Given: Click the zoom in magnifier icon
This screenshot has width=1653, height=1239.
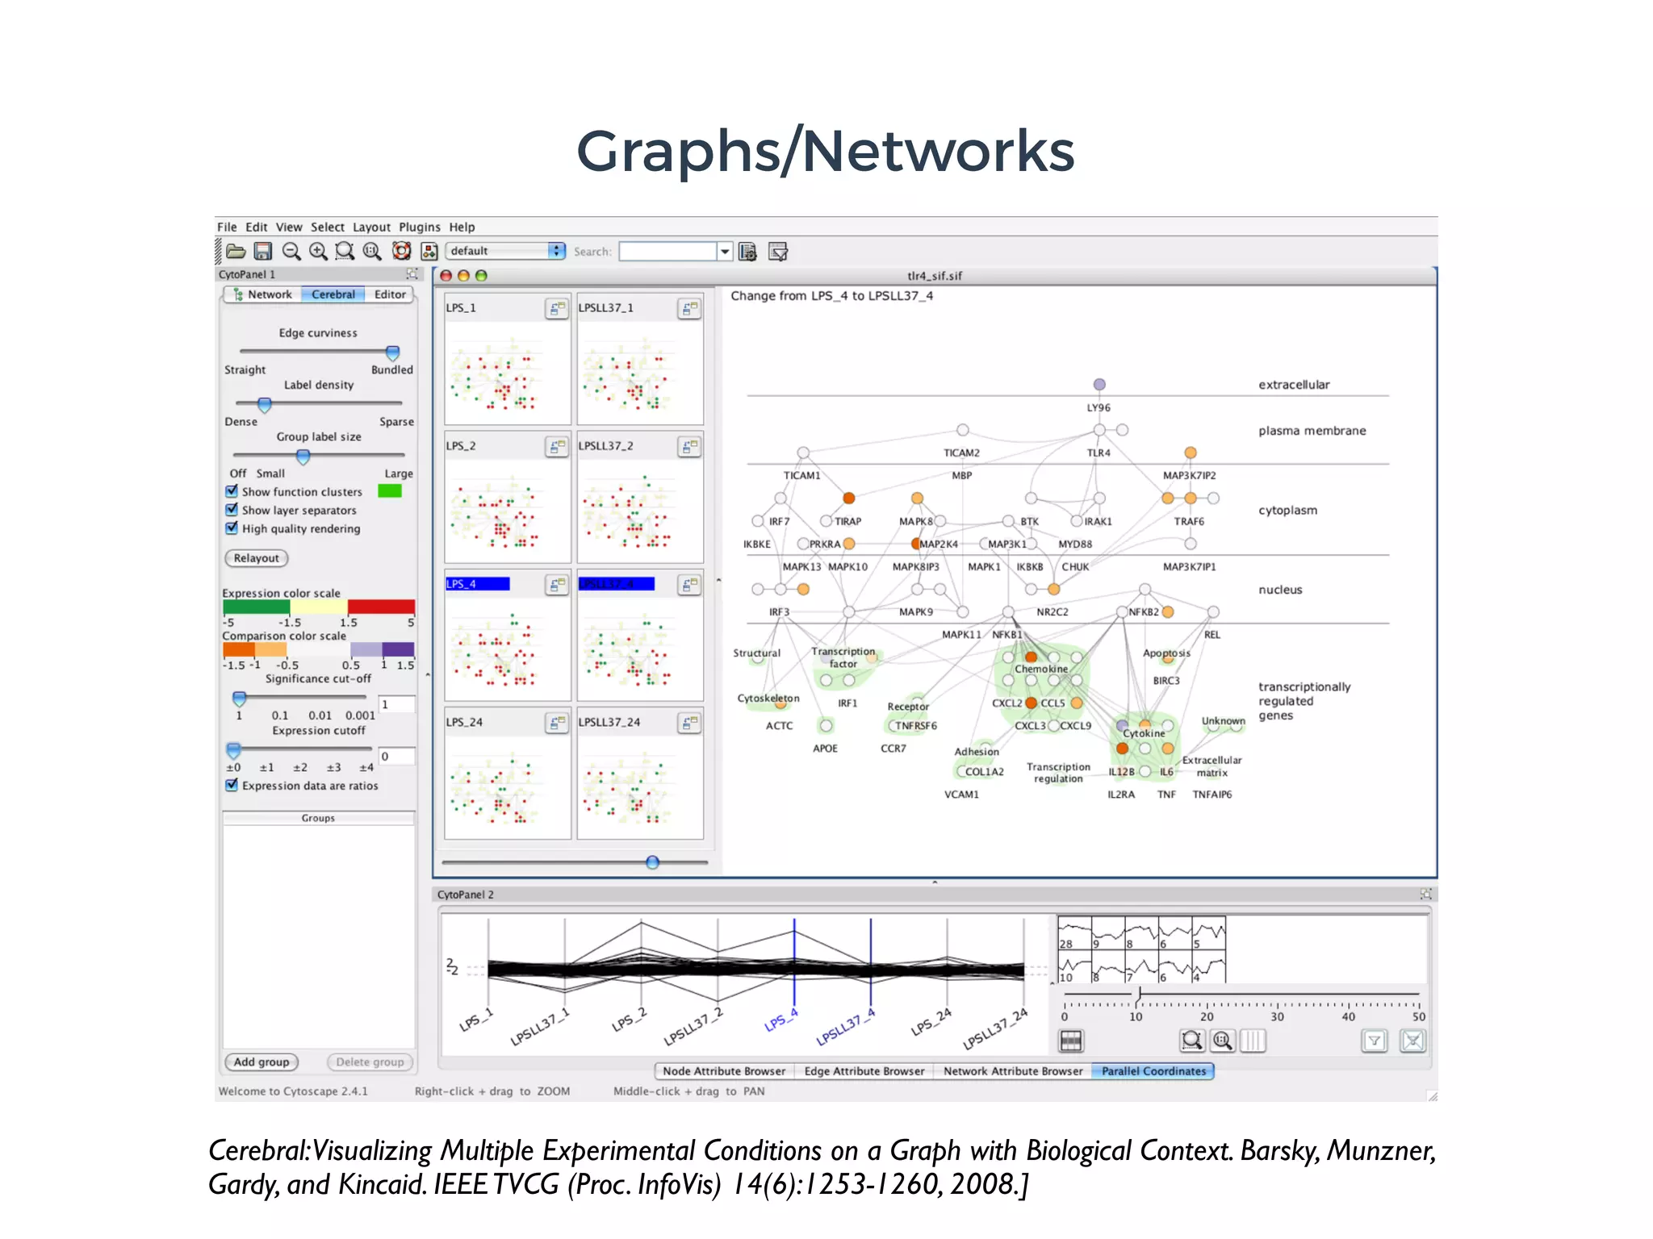Looking at the screenshot, I should click(318, 252).
